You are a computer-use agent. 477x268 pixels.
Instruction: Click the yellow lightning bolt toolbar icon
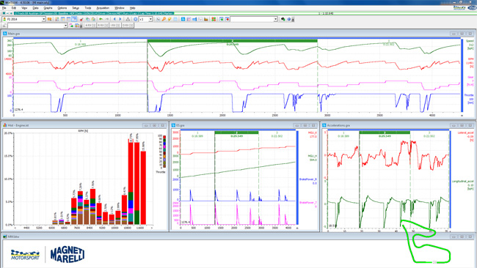pos(170,19)
